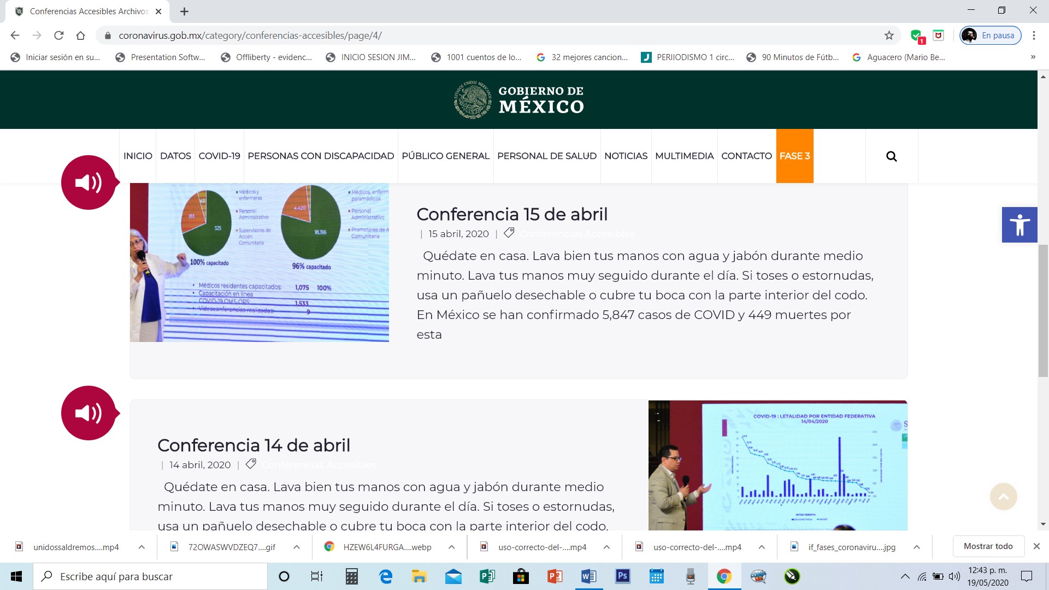
Task: Expand options for unidossaldremos mp4 download
Action: [x=142, y=547]
